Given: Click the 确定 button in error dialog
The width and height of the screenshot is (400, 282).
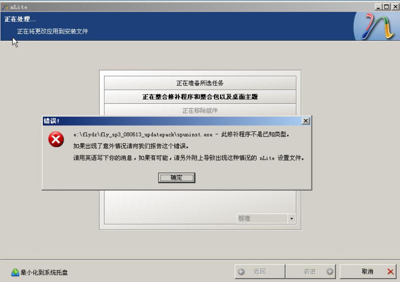Looking at the screenshot, I should pyautogui.click(x=176, y=178).
